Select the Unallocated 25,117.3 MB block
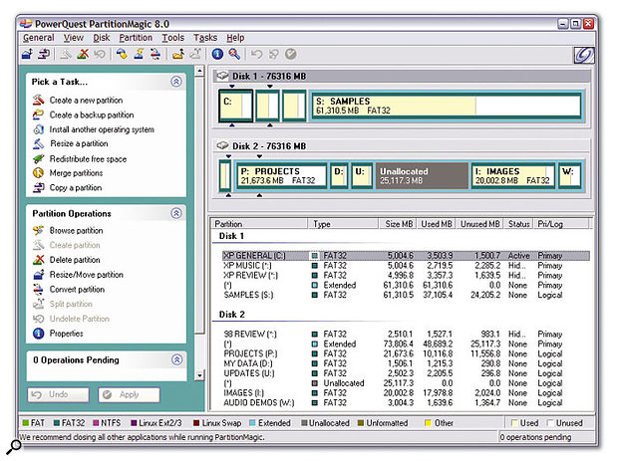Screen dimensions: 618x461 [422, 175]
